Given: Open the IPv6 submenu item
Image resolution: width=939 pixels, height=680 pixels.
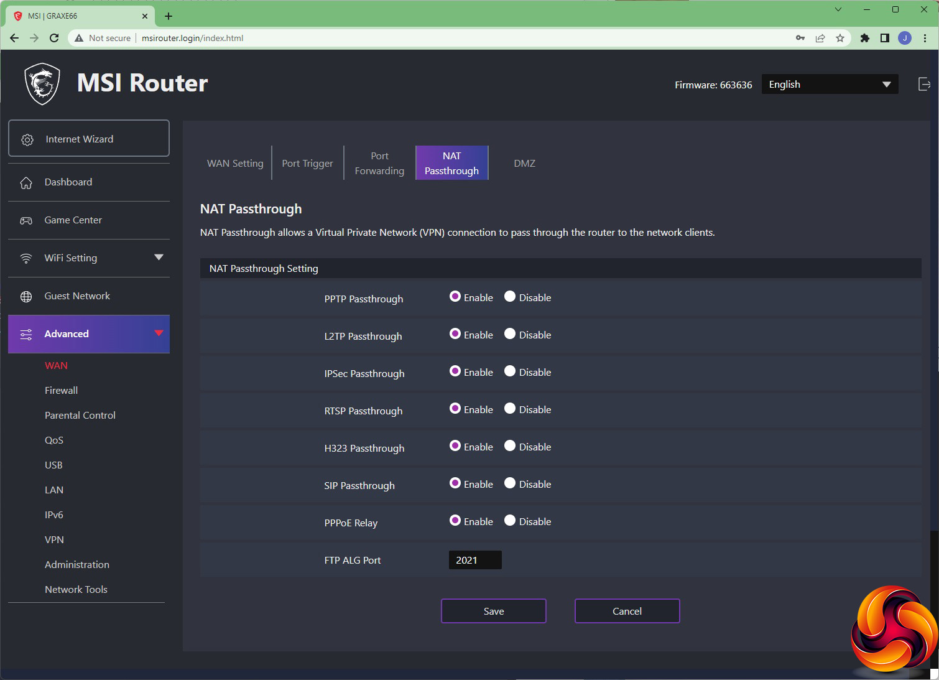Looking at the screenshot, I should (54, 515).
